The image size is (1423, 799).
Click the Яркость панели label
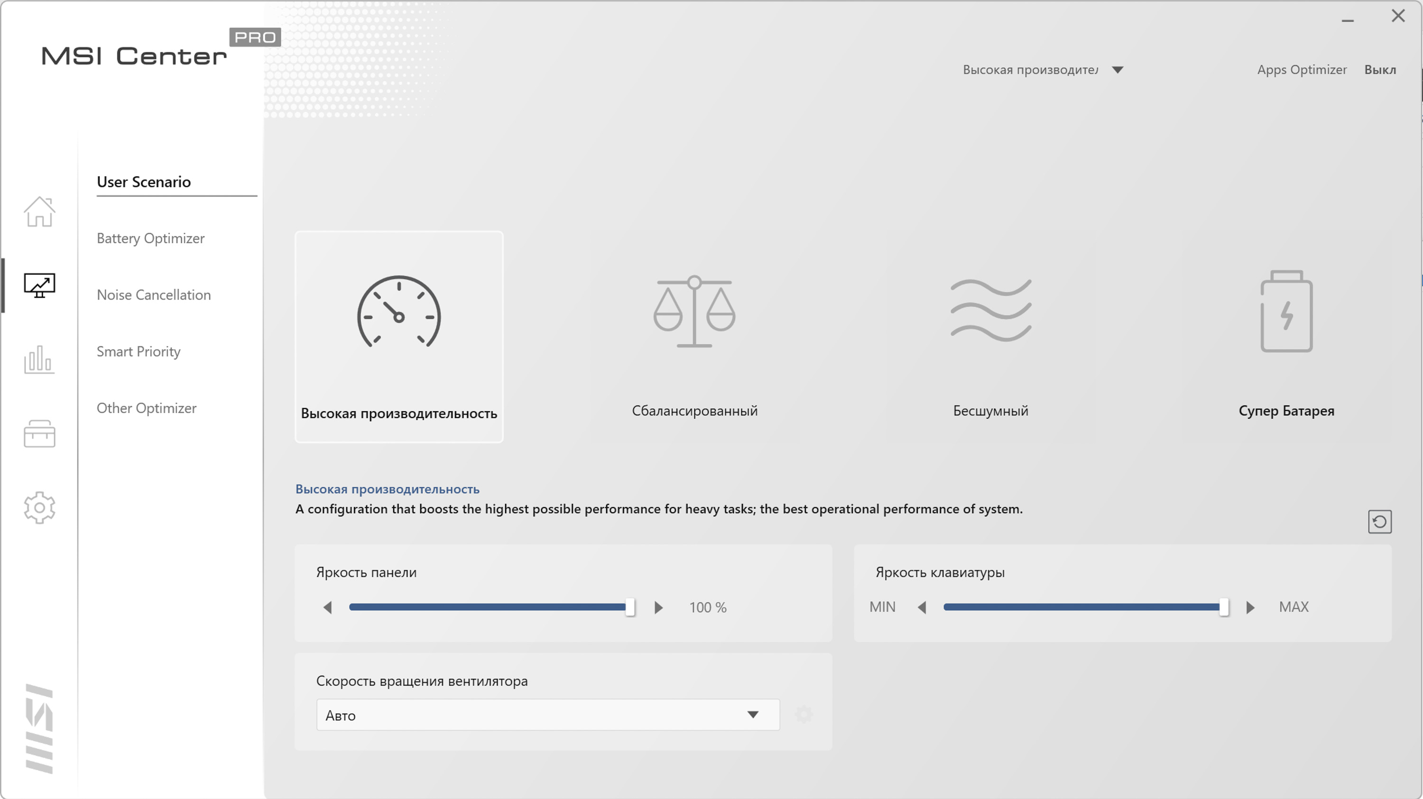(x=366, y=572)
